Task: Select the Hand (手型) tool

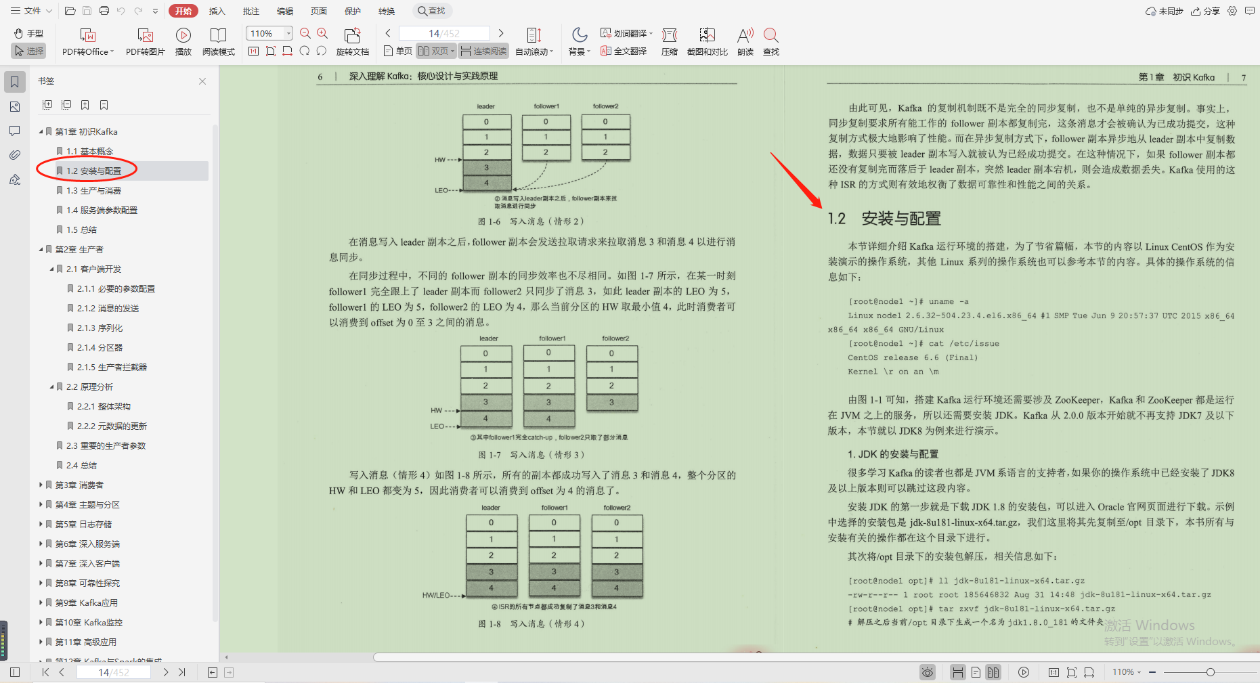Action: coord(28,33)
